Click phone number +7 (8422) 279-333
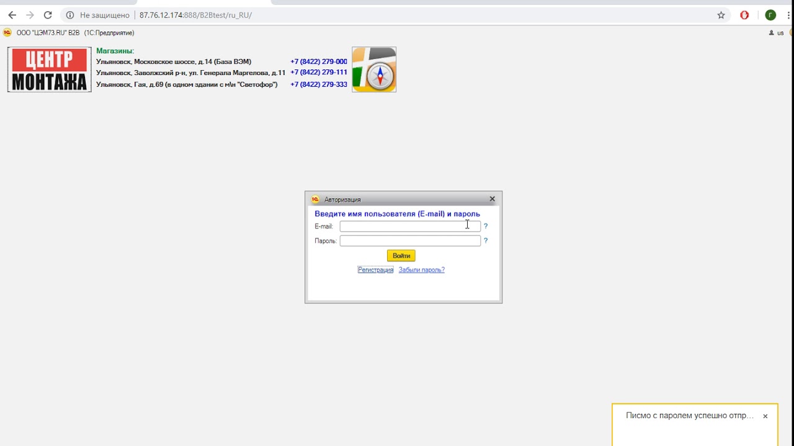This screenshot has height=446, width=794. [319, 84]
